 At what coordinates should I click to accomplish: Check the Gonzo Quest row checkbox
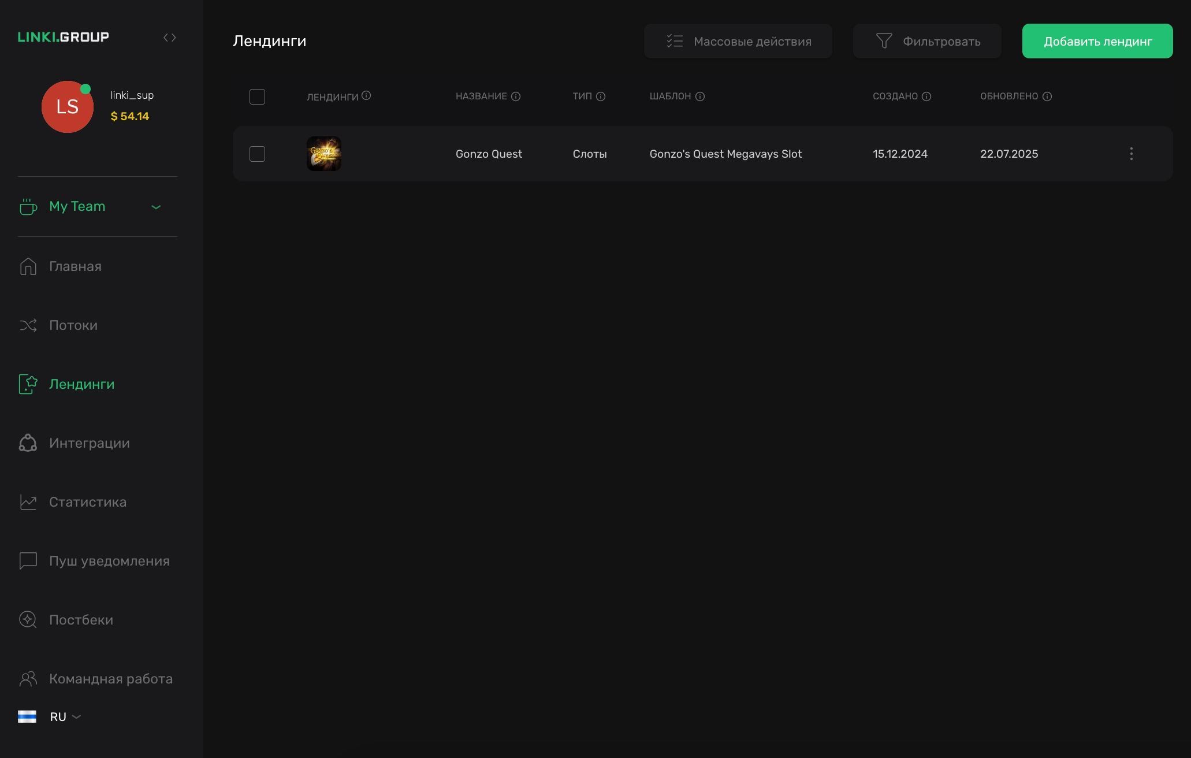point(257,154)
